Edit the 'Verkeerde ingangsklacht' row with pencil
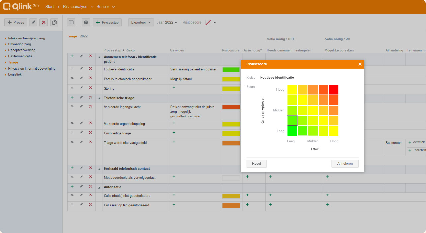 point(81,106)
